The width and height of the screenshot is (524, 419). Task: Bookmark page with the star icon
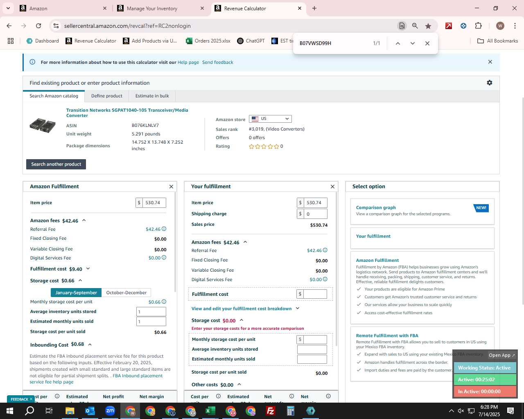pos(428,26)
